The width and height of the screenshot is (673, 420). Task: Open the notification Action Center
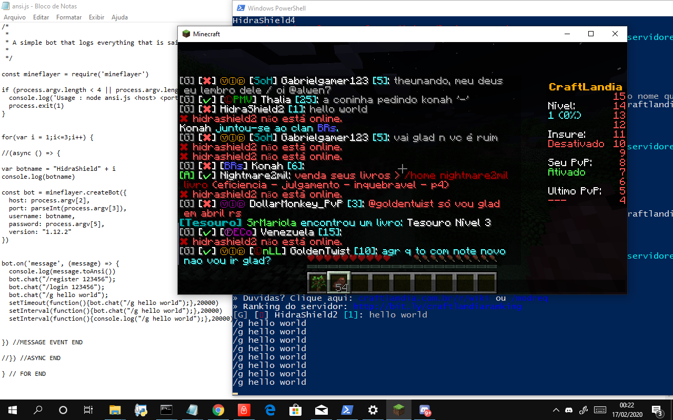click(x=657, y=410)
